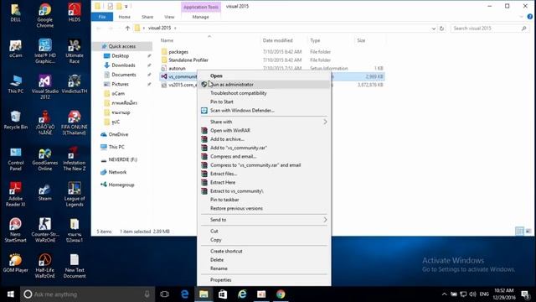Screen dimensions: 536x302
Task: Launch VindictusTH desktop icon
Action: (75, 84)
